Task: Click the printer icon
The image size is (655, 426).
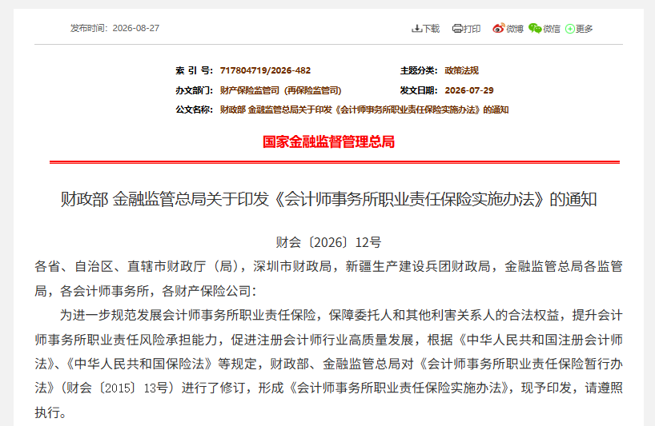Action: [x=457, y=28]
